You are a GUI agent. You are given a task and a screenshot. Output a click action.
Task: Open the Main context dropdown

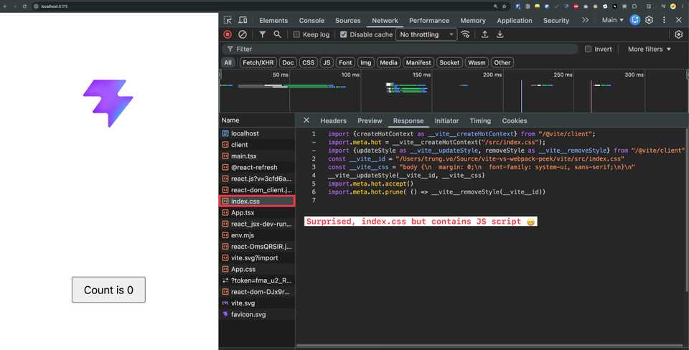(x=612, y=20)
